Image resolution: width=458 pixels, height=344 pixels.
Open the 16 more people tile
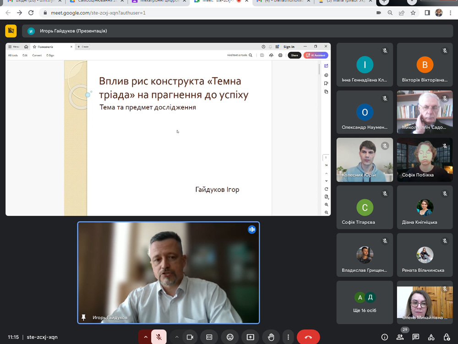[365, 302]
